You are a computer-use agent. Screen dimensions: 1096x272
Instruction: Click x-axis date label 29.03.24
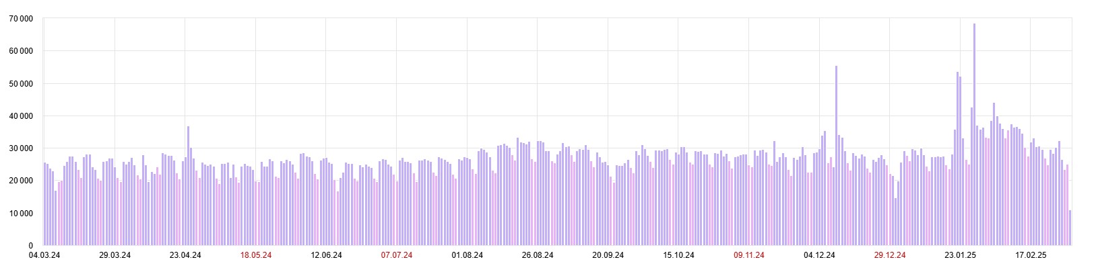pos(115,255)
